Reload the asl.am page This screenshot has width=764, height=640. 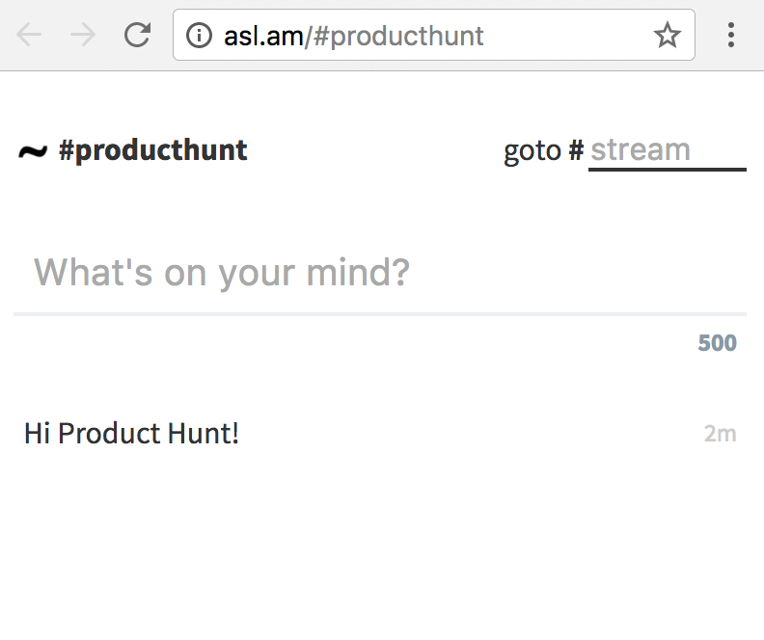coord(138,36)
